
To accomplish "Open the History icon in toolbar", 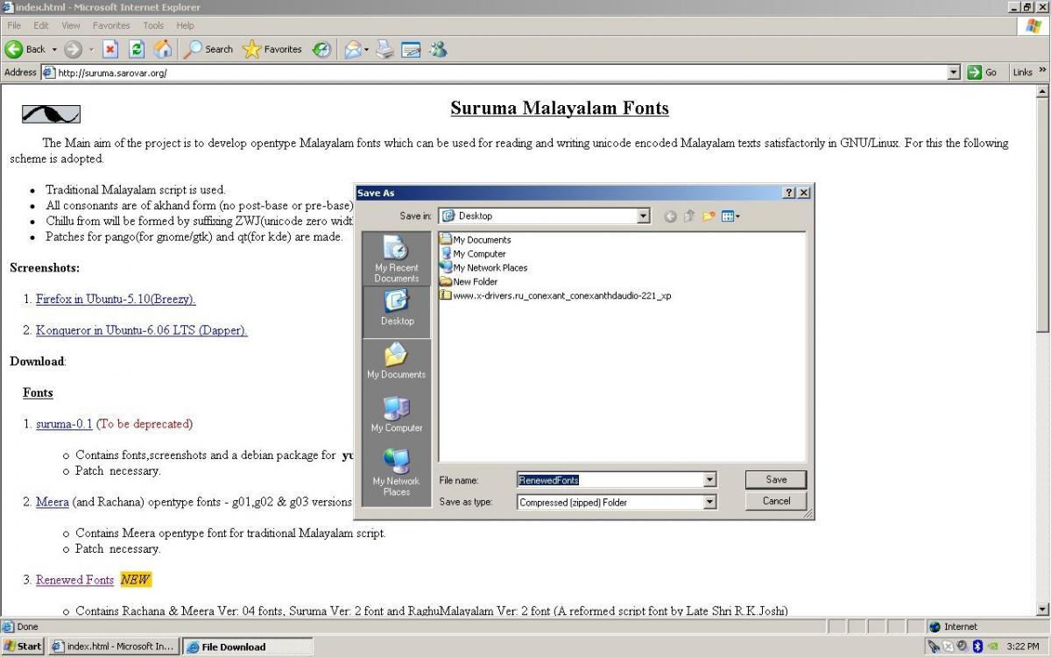I will click(321, 49).
